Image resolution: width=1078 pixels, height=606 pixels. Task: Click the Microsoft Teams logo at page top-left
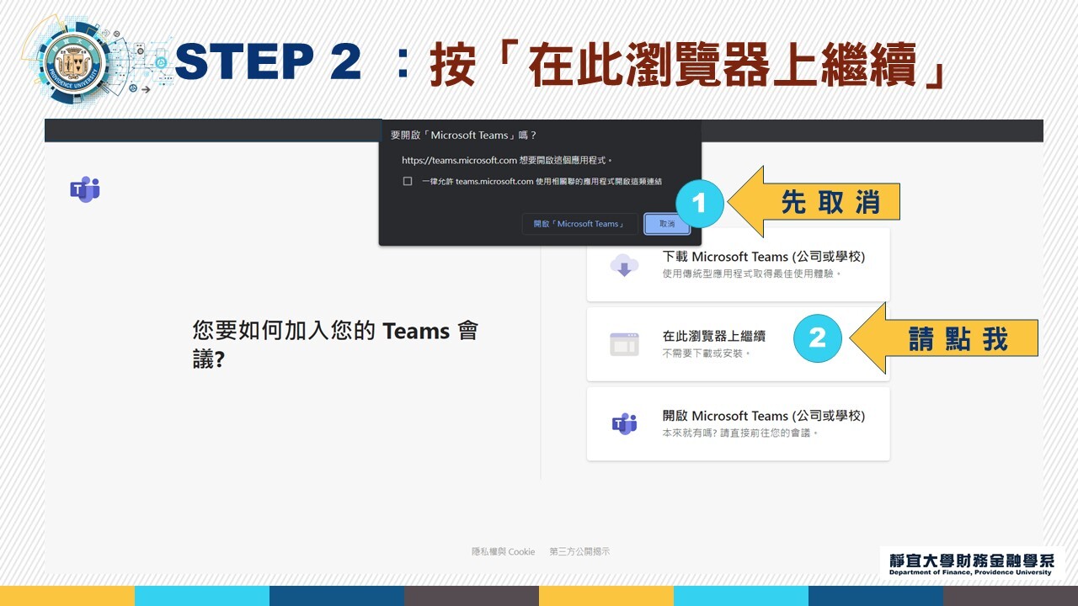tap(85, 191)
